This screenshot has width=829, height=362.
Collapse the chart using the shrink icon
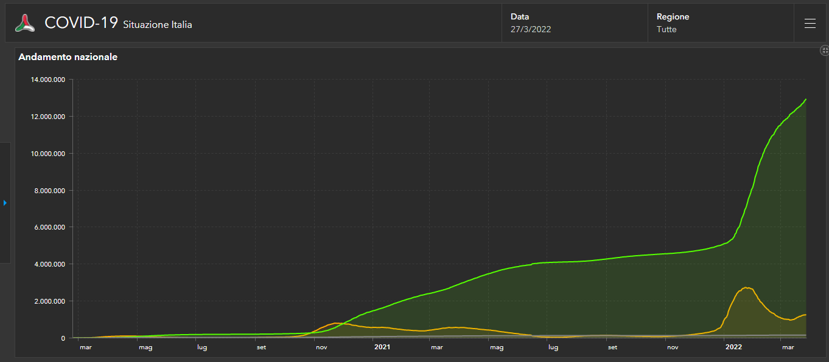pos(824,50)
